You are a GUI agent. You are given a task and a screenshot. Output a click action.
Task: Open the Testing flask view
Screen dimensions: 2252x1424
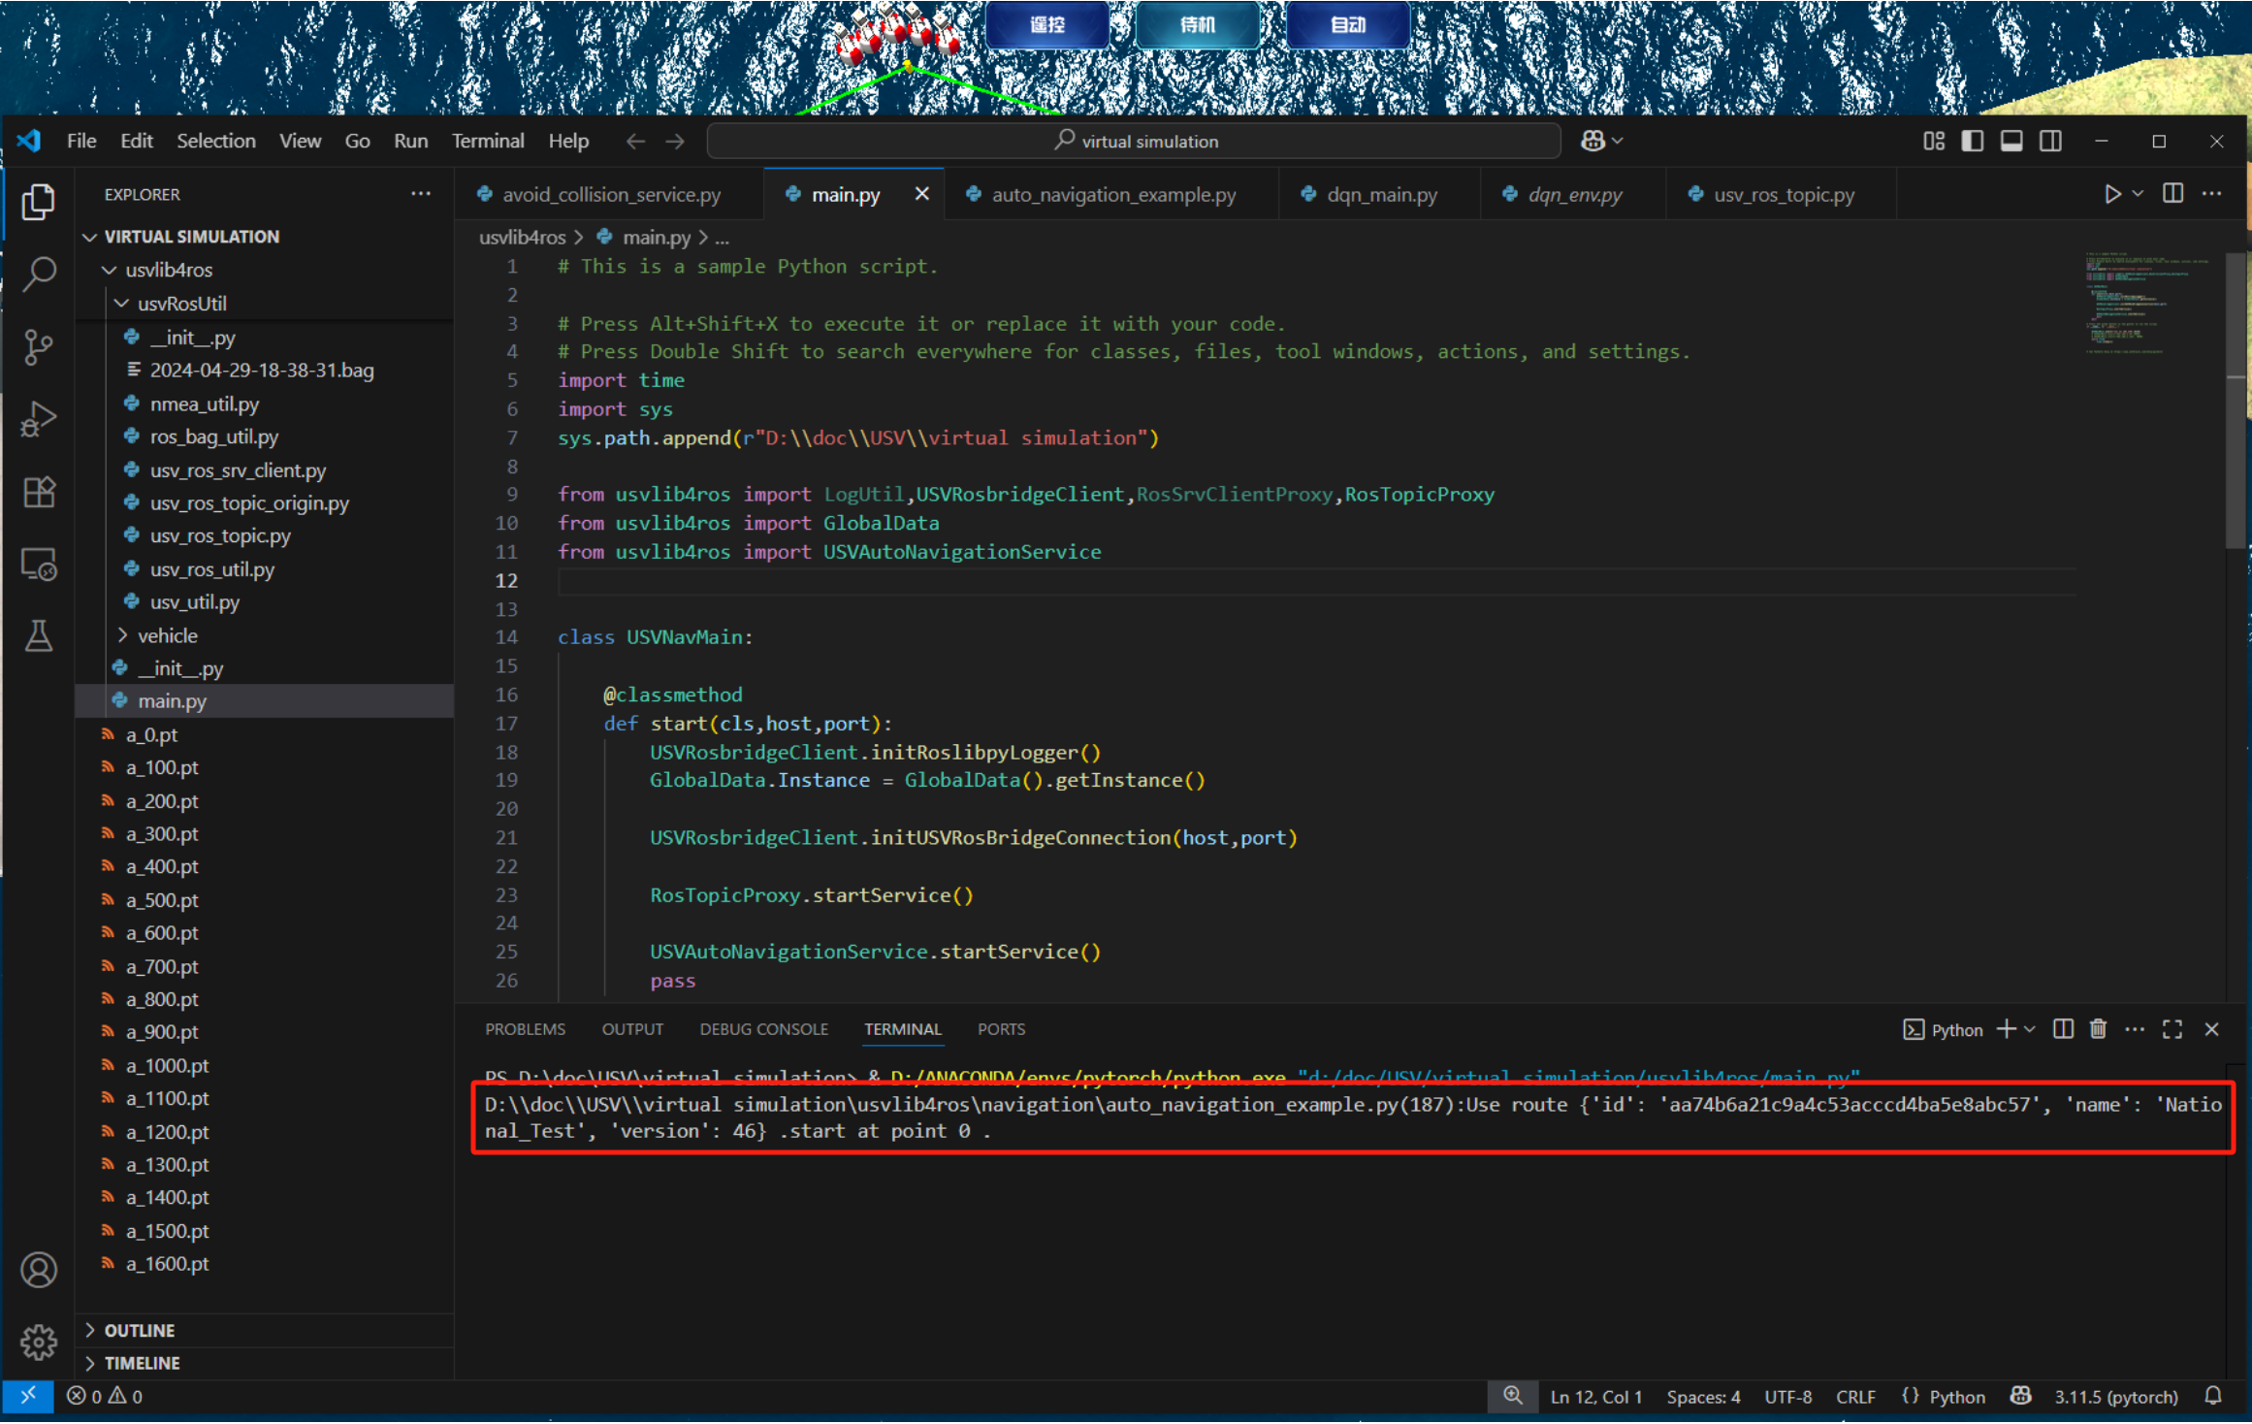39,636
